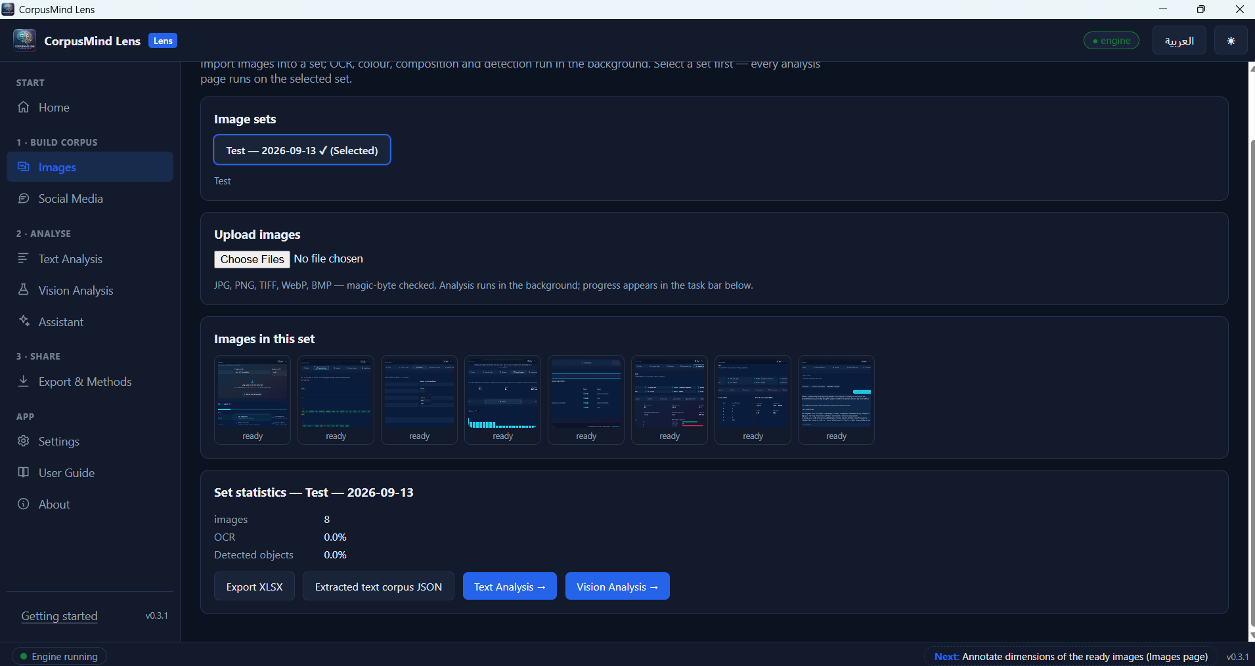This screenshot has width=1255, height=666.
Task: Open the second ready image thumbnail
Action: [336, 400]
